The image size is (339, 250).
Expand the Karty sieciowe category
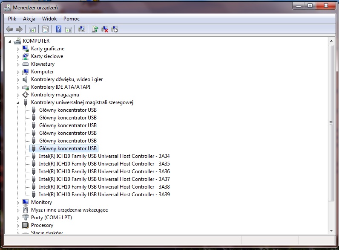coord(18,57)
